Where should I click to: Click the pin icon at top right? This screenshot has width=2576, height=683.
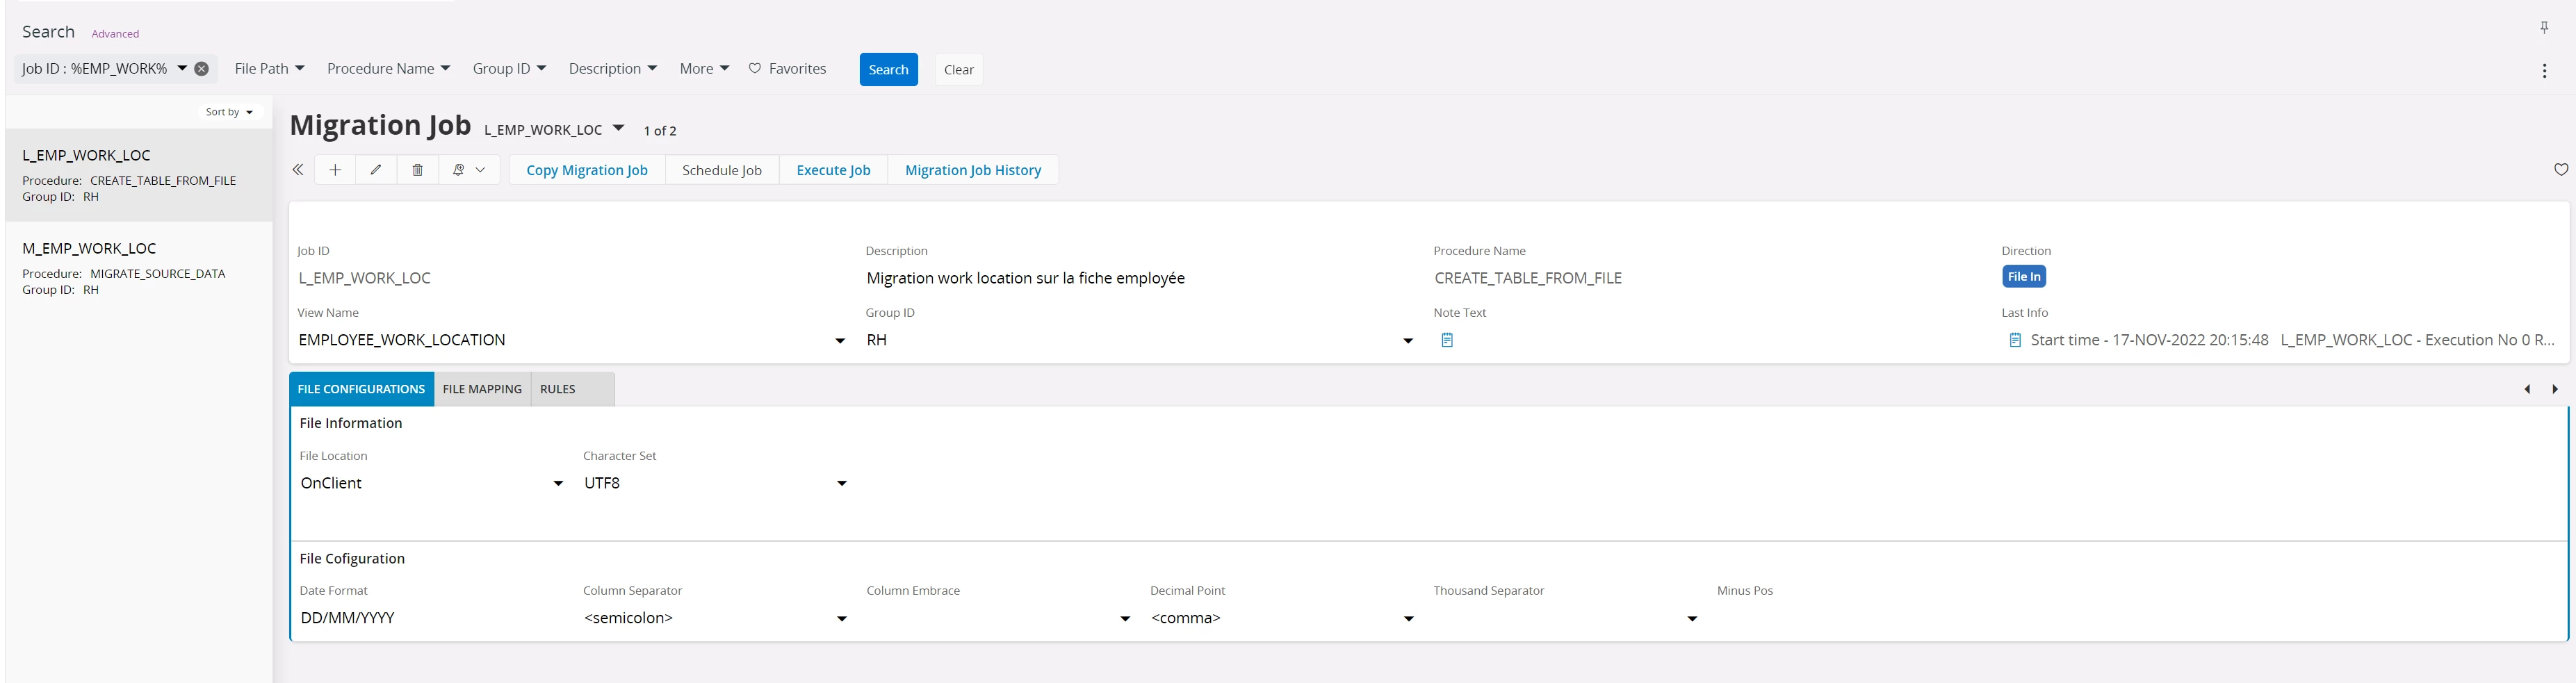[x=2544, y=28]
